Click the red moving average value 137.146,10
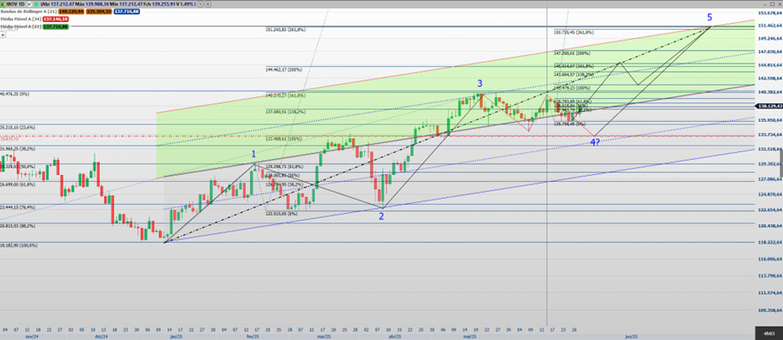The image size is (783, 340). pyautogui.click(x=56, y=19)
